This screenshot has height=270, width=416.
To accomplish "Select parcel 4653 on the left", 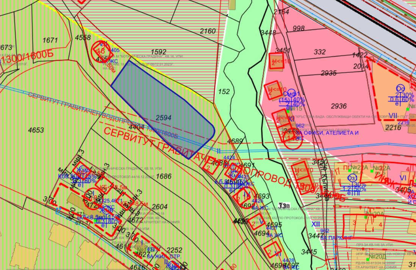I will (36, 130).
